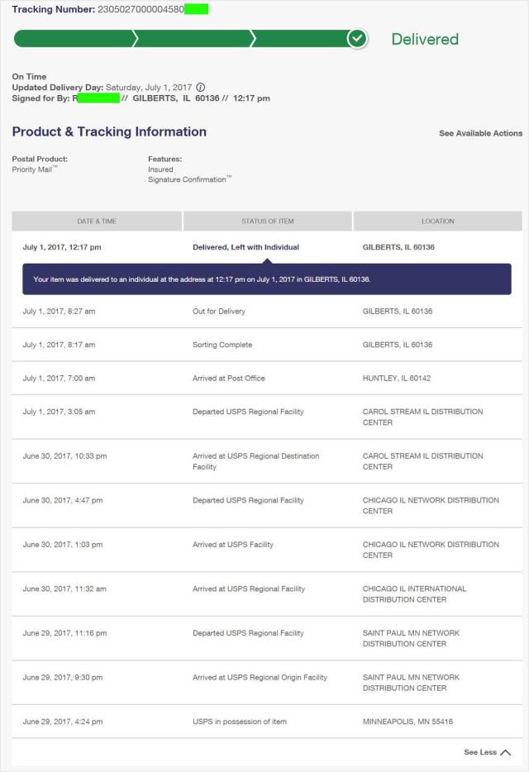
Task: Collapse tracking history using the See Less chevron
Action: click(x=505, y=752)
